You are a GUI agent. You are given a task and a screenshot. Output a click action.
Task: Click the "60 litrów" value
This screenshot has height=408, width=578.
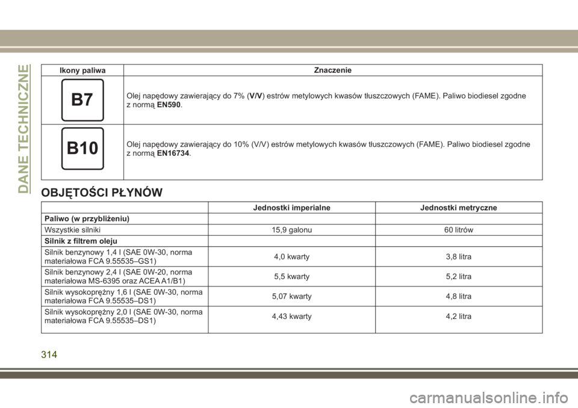459,230
